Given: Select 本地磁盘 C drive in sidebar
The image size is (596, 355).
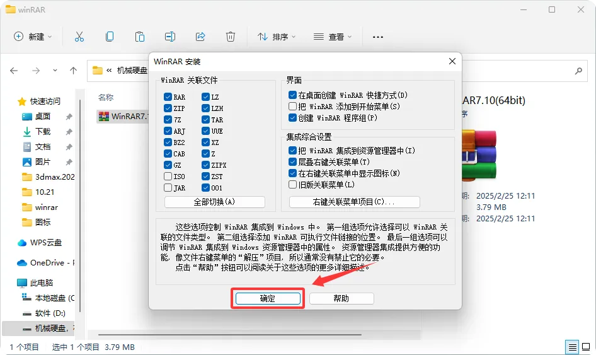Looking at the screenshot, I should pyautogui.click(x=48, y=298).
